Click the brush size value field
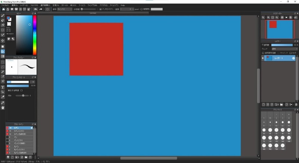This screenshot has height=163, width=299. click(33, 82)
